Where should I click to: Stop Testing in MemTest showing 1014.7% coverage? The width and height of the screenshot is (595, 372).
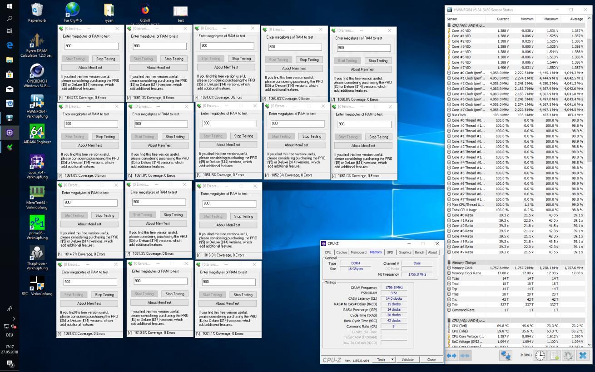click(104, 215)
